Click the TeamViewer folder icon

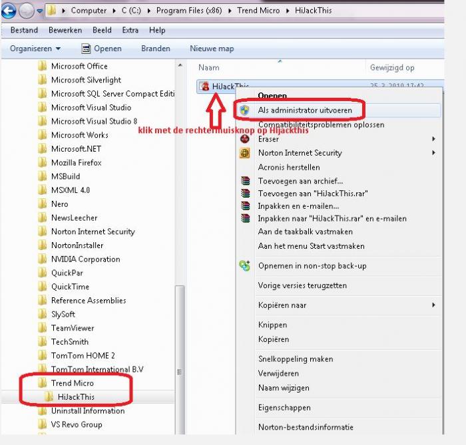pyautogui.click(x=43, y=328)
